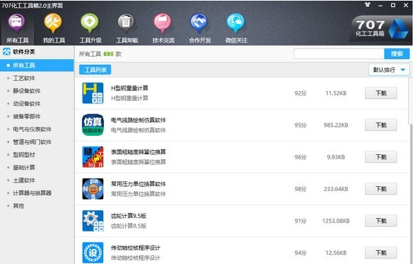Download 表面粗糙度与单位换算

381,156
